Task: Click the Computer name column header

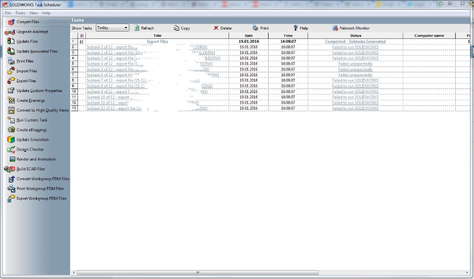Action: click(429, 35)
